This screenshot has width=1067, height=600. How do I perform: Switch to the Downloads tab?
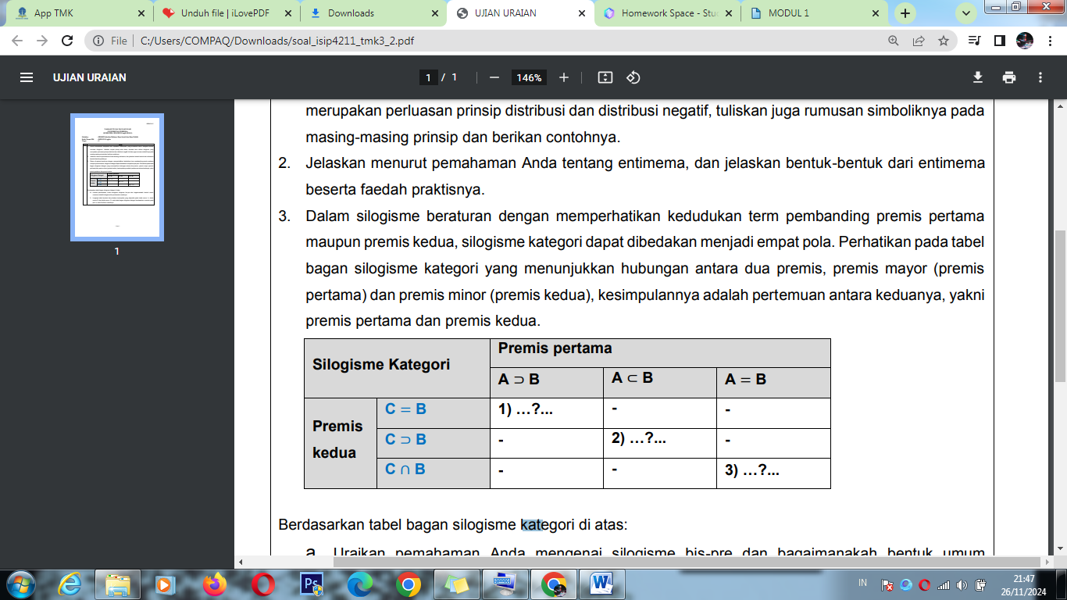[x=373, y=13]
